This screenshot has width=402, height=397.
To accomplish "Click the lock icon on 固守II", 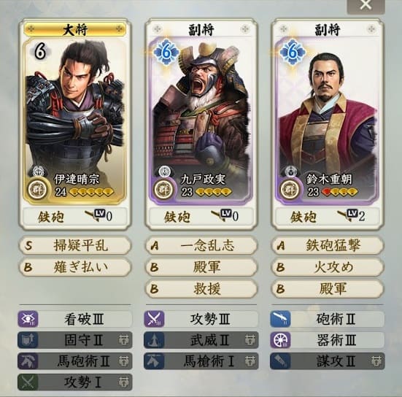I will tap(123, 340).
